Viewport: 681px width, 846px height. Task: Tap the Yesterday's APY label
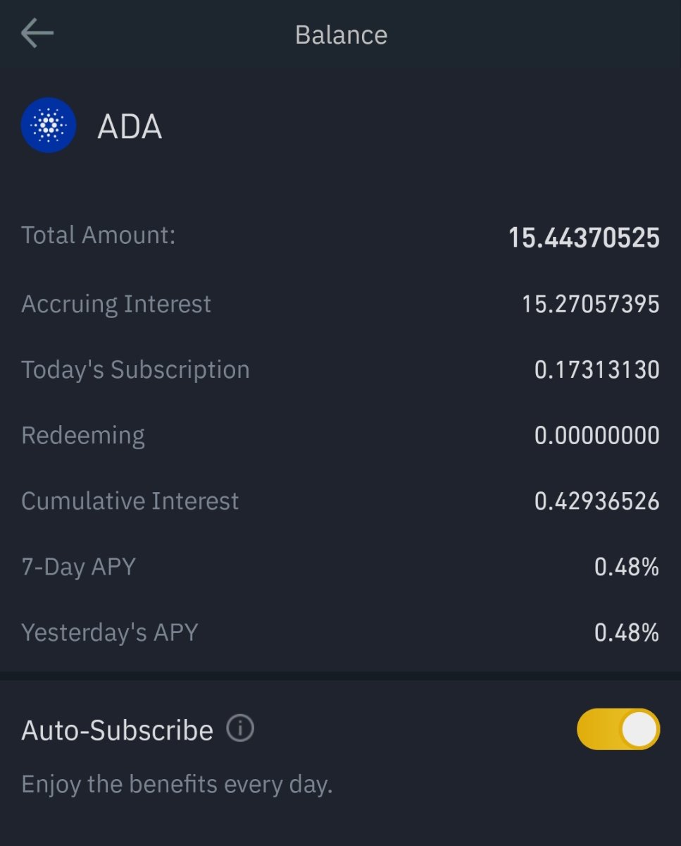coord(109,632)
